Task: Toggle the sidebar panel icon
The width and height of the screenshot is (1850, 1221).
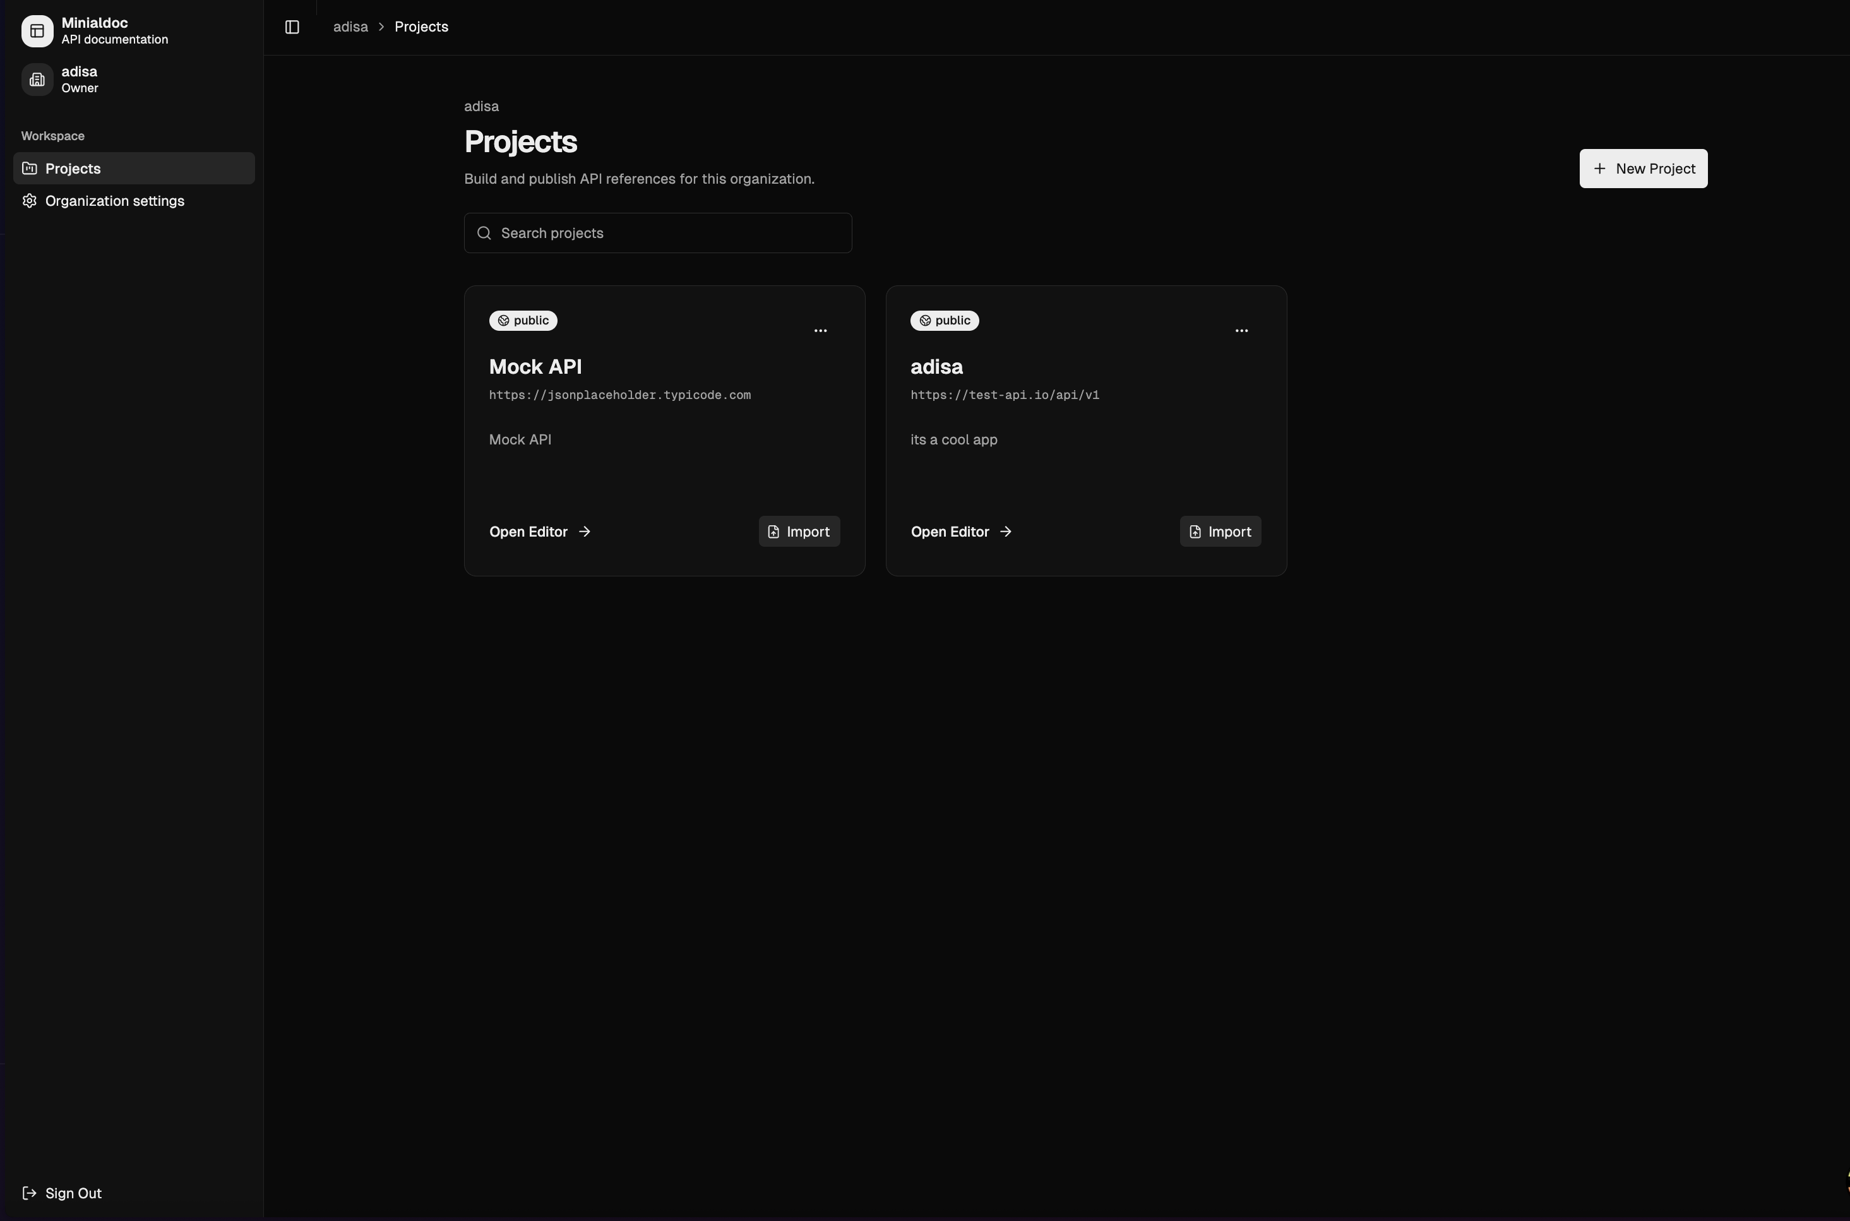Action: pos(292,27)
